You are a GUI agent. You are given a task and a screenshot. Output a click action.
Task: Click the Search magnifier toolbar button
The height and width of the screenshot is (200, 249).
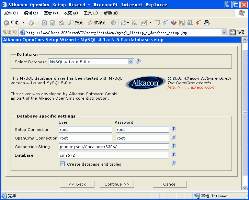tap(76, 23)
